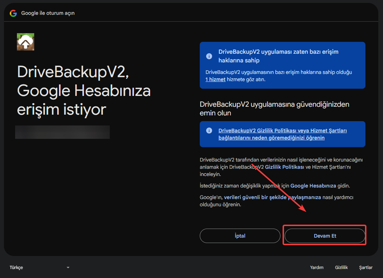Click "DriveBackupV2 uygulaması zaten bazı erişim haklarına sahip" title
Screen dimensions: 383x278
pos(278,56)
